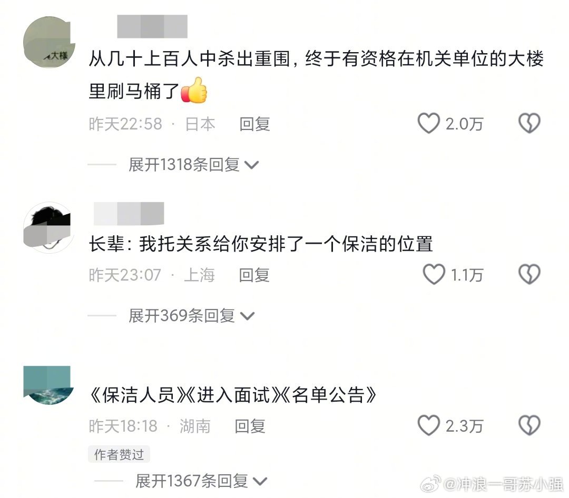Dislike the 名单公告 comment
Image resolution: width=569 pixels, height=498 pixels.
point(529,425)
